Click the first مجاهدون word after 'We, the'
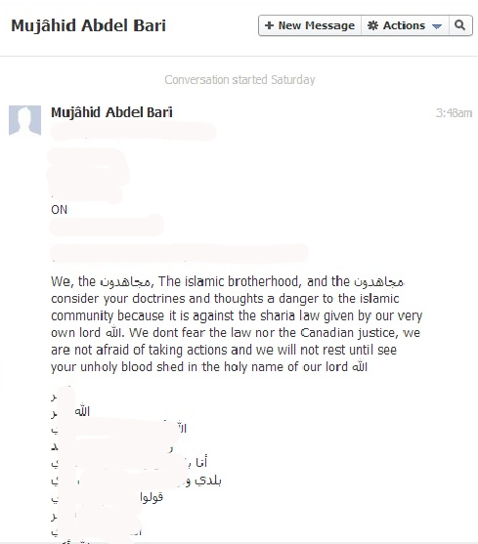Viewport: 478px width, 544px height. pyautogui.click(x=125, y=282)
